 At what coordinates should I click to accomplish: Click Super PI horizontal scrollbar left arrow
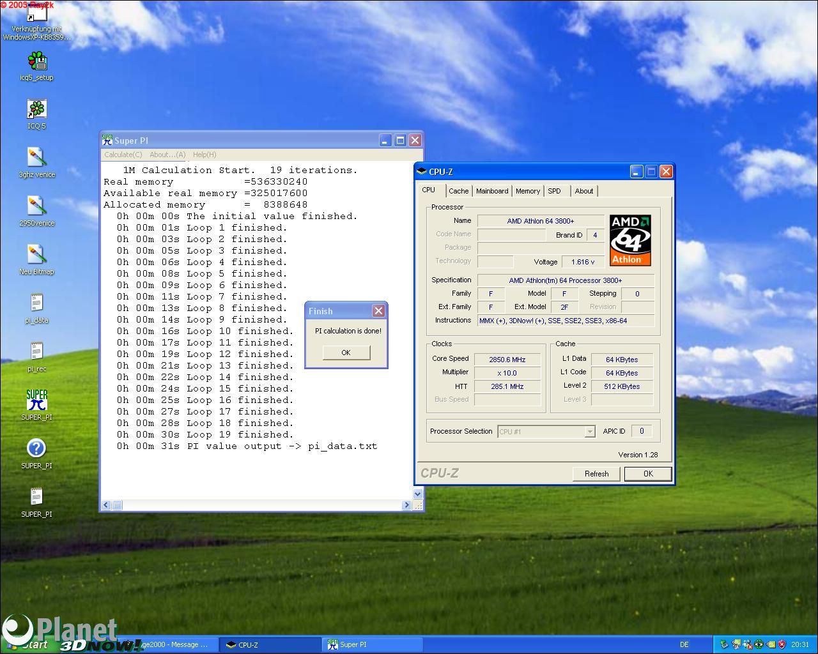(x=106, y=505)
